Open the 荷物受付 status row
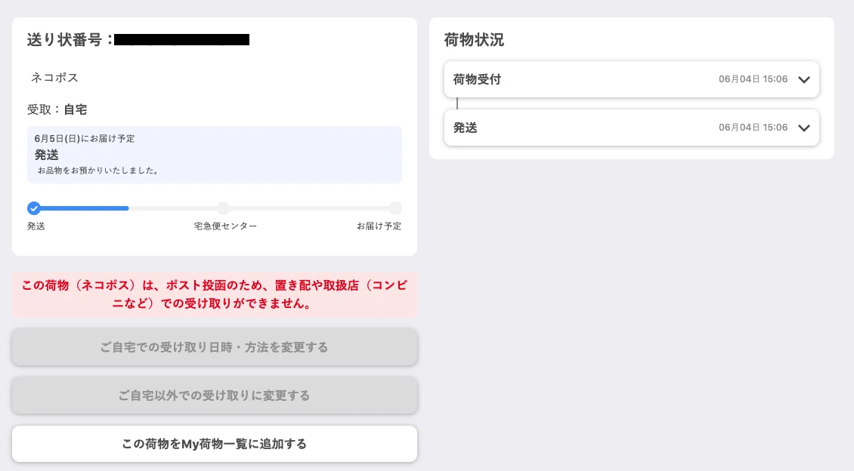This screenshot has height=471, width=854. point(632,79)
